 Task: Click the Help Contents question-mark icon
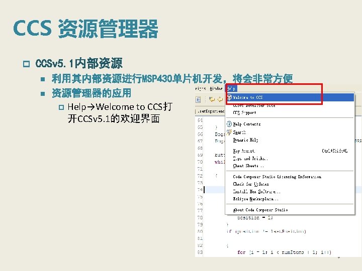coord(229,124)
